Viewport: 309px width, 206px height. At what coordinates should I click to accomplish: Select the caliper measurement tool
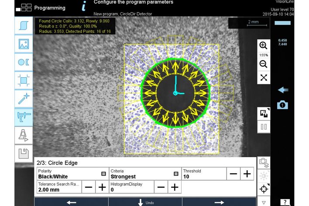pos(24,117)
